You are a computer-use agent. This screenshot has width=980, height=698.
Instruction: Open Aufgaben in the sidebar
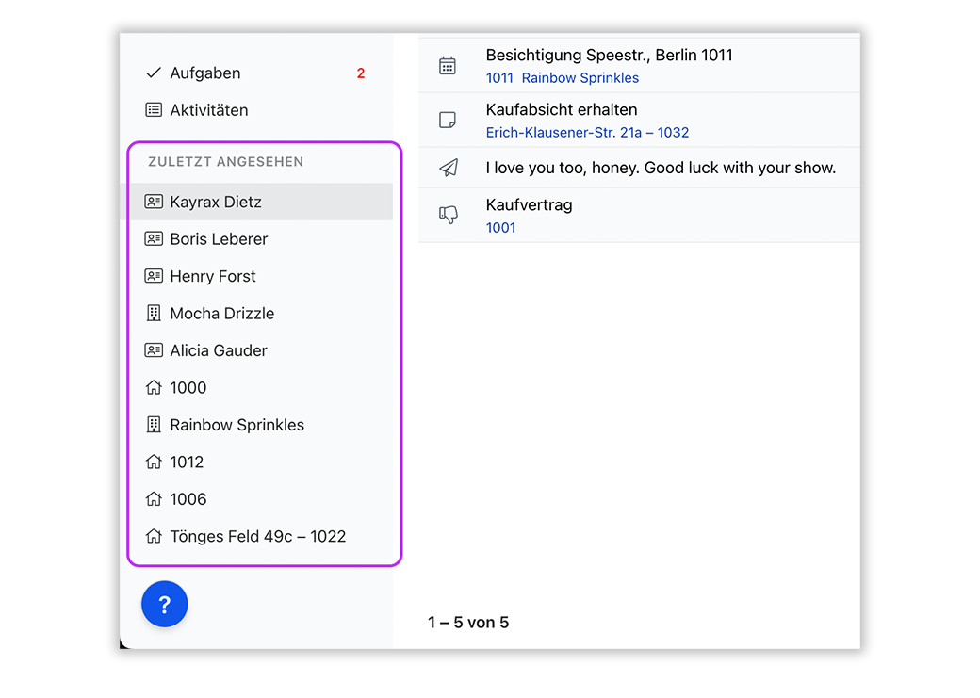click(x=205, y=73)
